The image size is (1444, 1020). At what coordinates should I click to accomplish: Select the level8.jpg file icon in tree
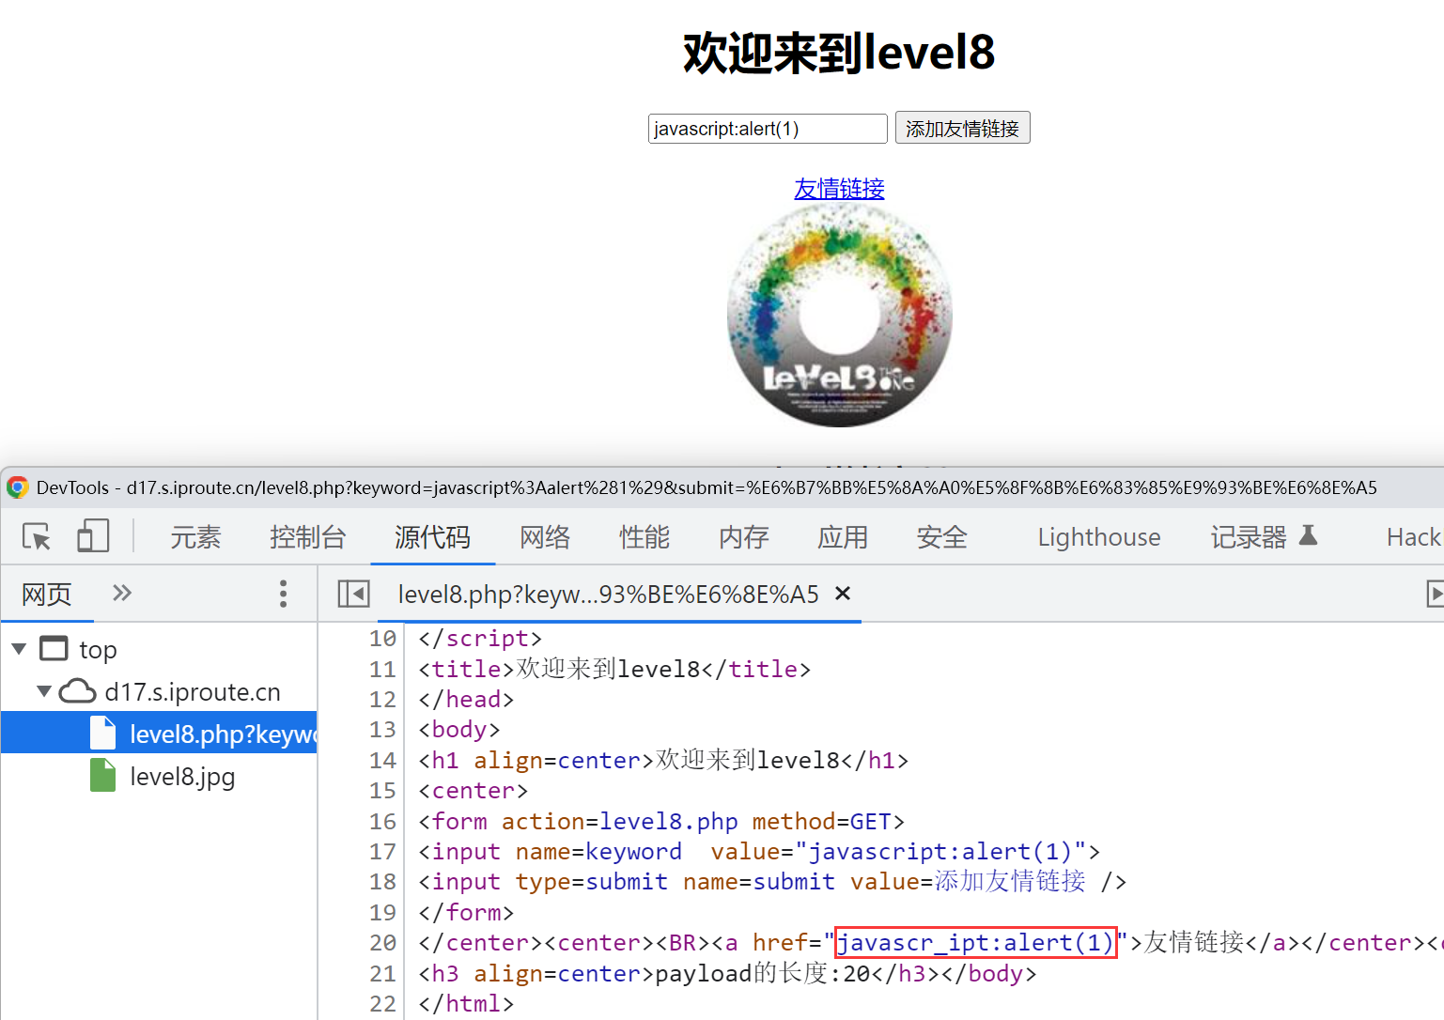102,777
